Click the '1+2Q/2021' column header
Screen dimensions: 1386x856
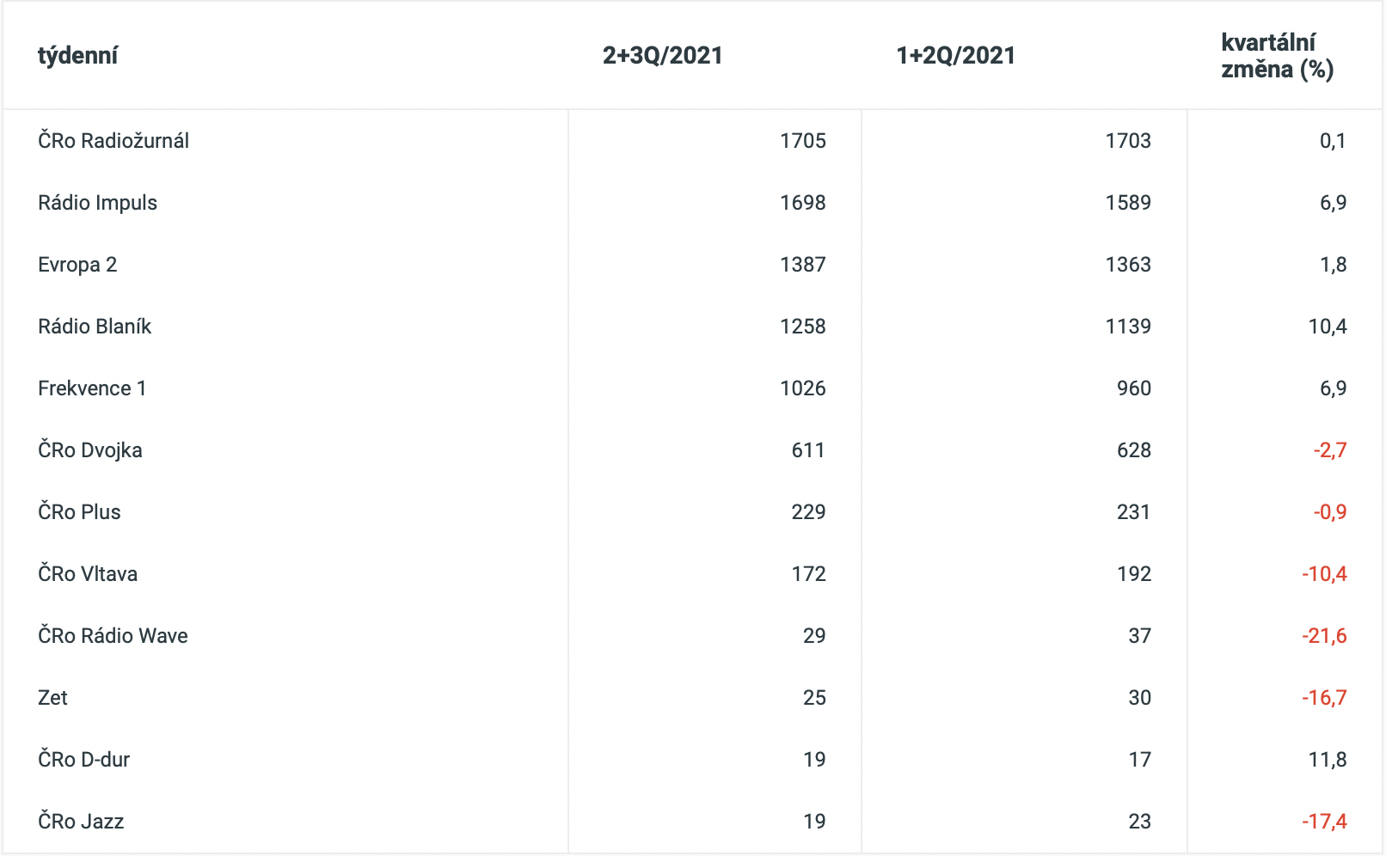click(955, 56)
